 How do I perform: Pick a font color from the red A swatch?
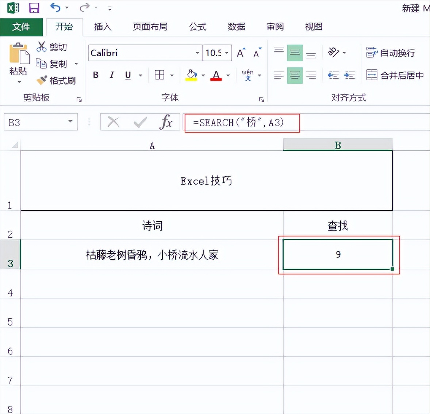[x=216, y=75]
